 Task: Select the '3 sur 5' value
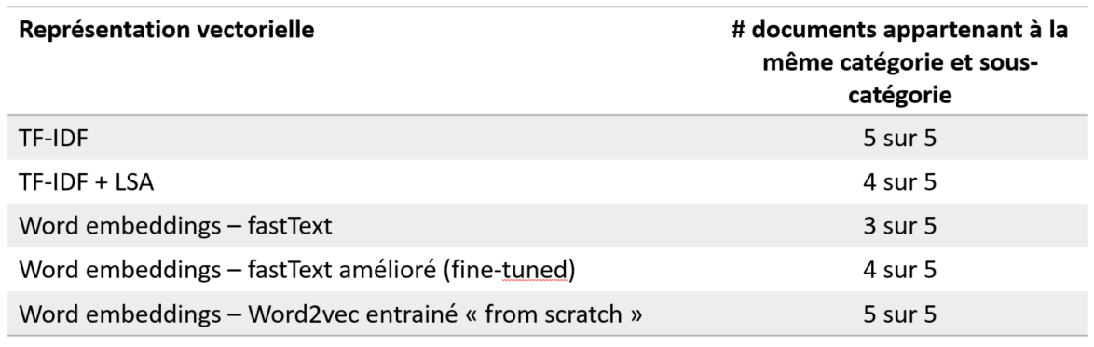pyautogui.click(x=899, y=226)
